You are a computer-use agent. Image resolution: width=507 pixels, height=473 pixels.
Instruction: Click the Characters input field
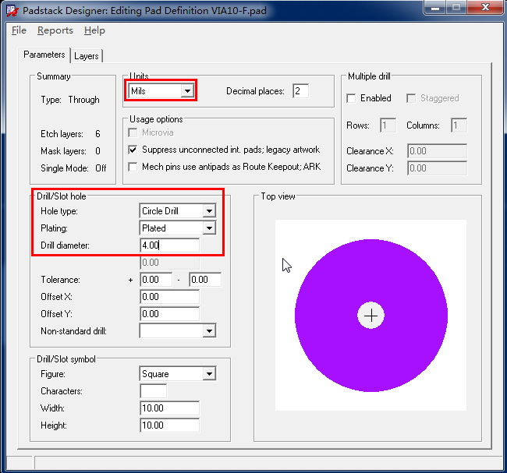154,391
